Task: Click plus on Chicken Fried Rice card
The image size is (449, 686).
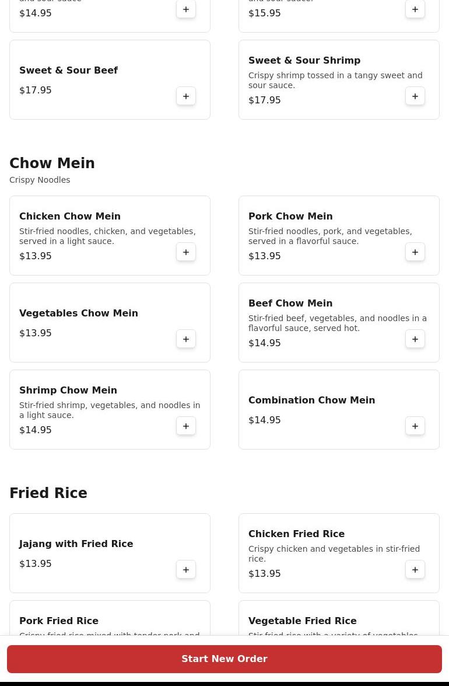Action: point(415,570)
